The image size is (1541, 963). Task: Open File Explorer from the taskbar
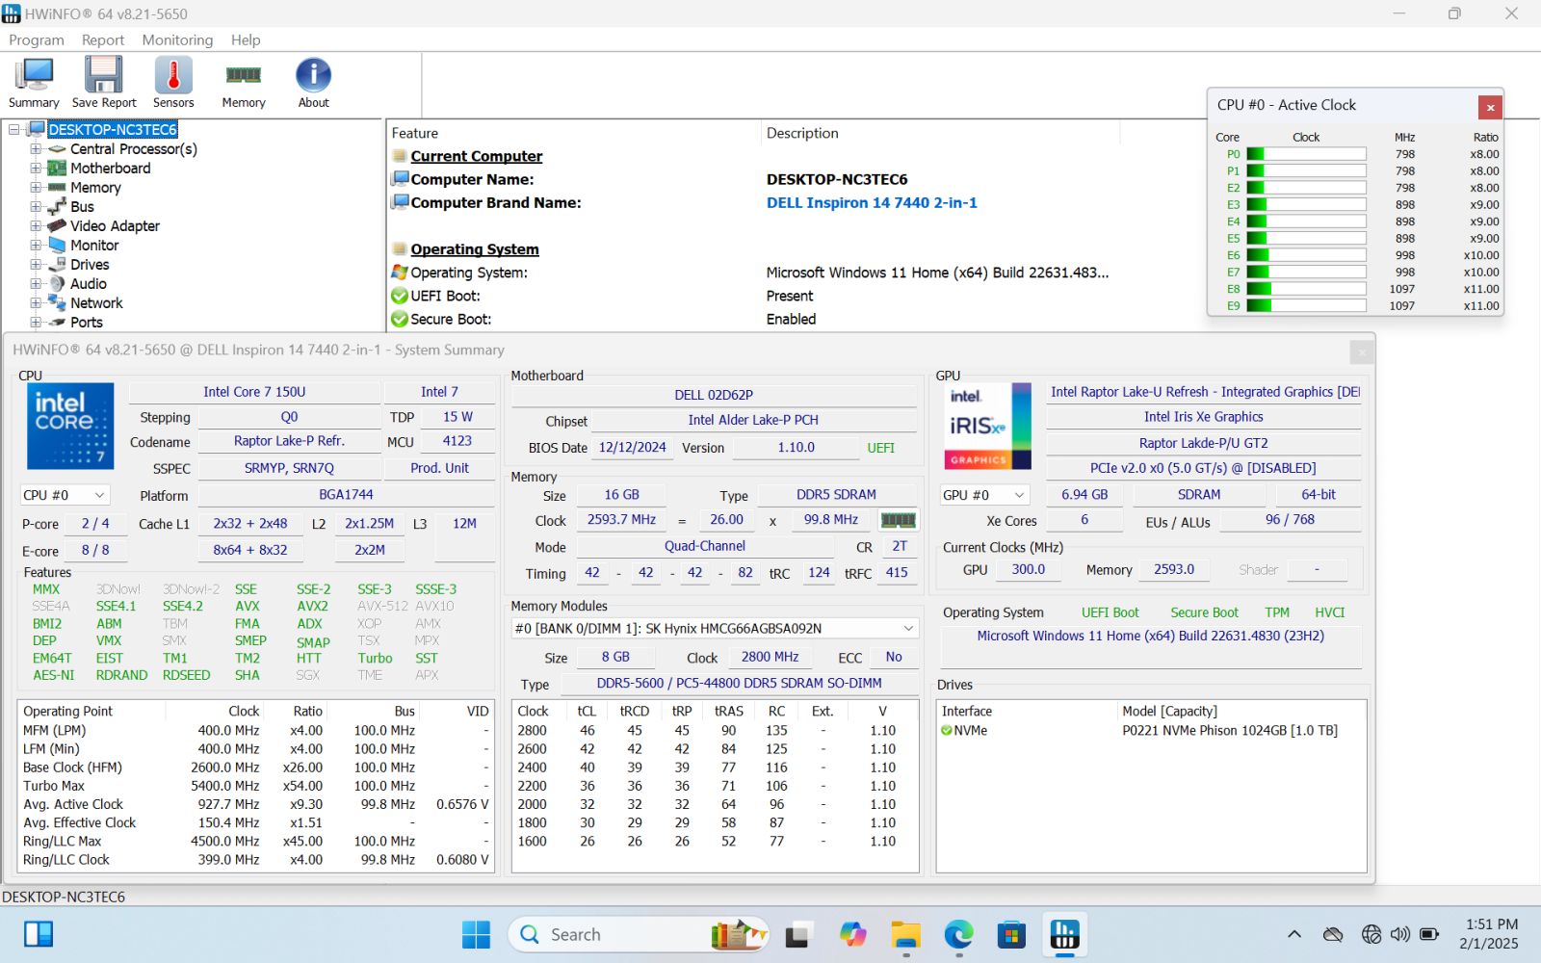(905, 935)
